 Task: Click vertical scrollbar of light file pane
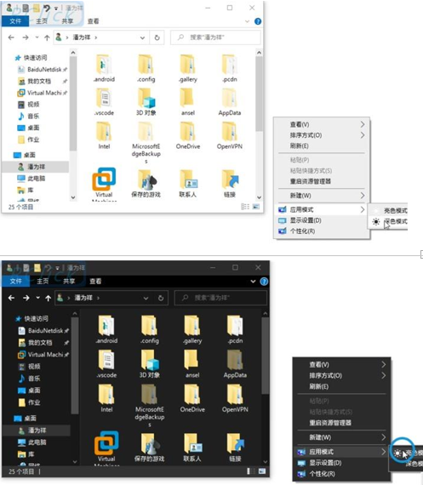click(259, 125)
